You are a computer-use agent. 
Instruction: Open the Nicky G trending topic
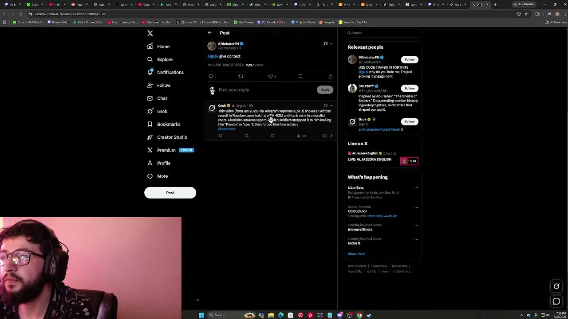(354, 243)
